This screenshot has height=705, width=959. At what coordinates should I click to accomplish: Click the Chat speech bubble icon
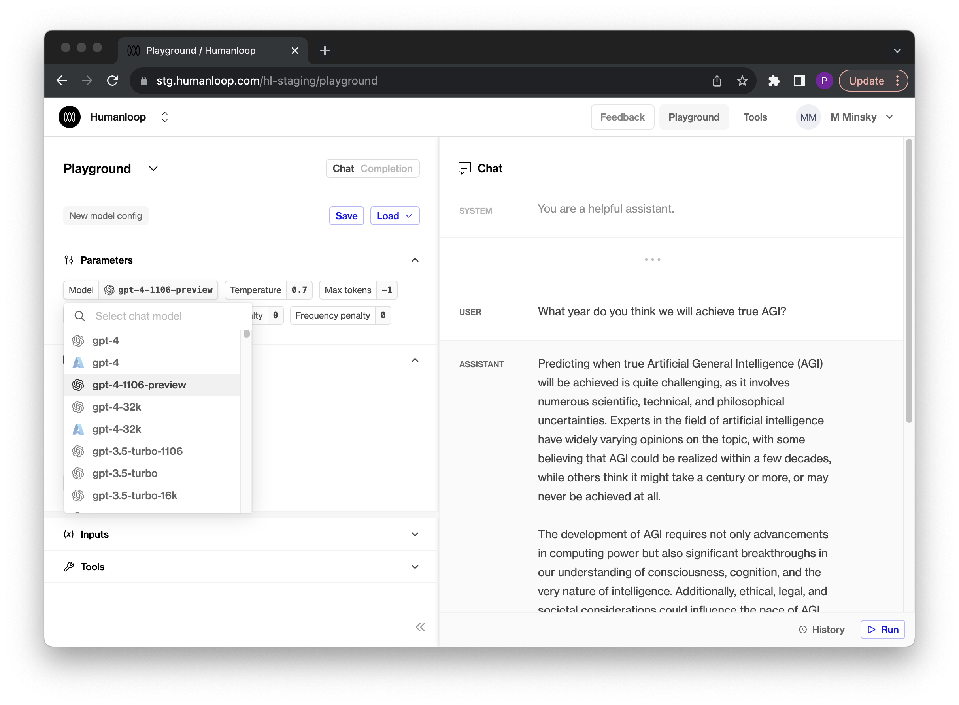(464, 168)
